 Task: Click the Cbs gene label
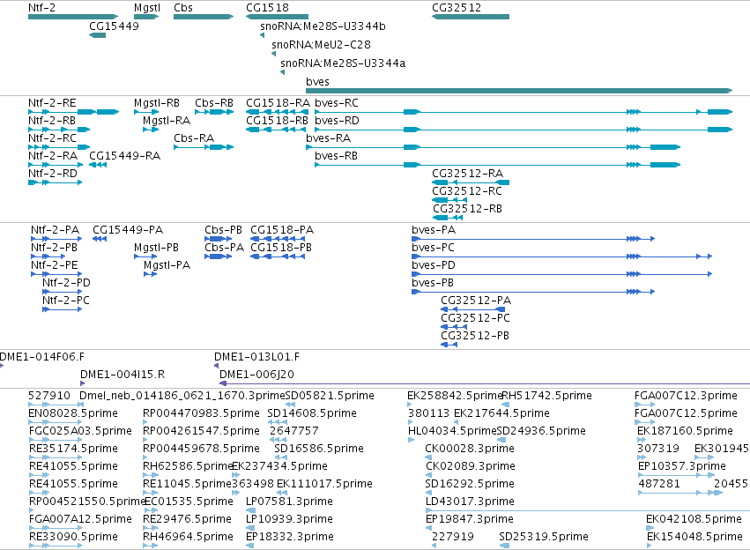183,8
